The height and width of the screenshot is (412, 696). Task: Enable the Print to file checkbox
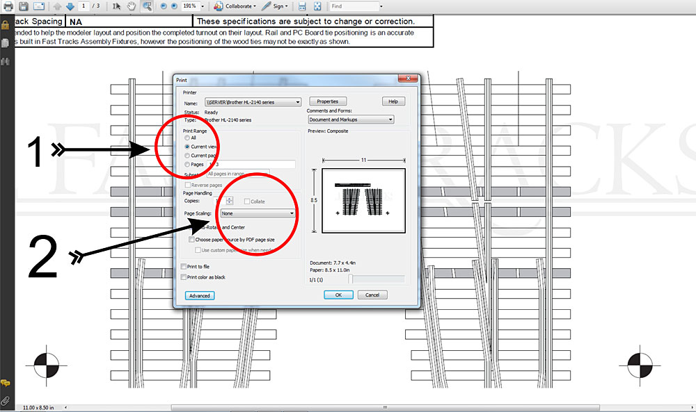pos(183,267)
